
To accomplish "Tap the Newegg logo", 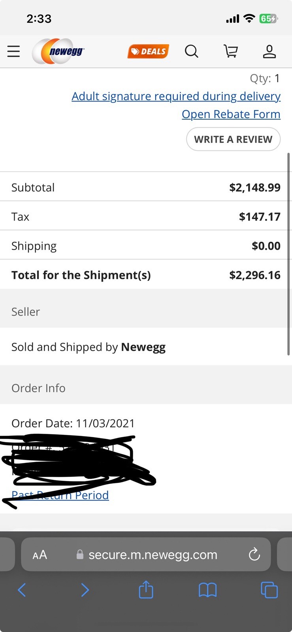I will coord(58,51).
